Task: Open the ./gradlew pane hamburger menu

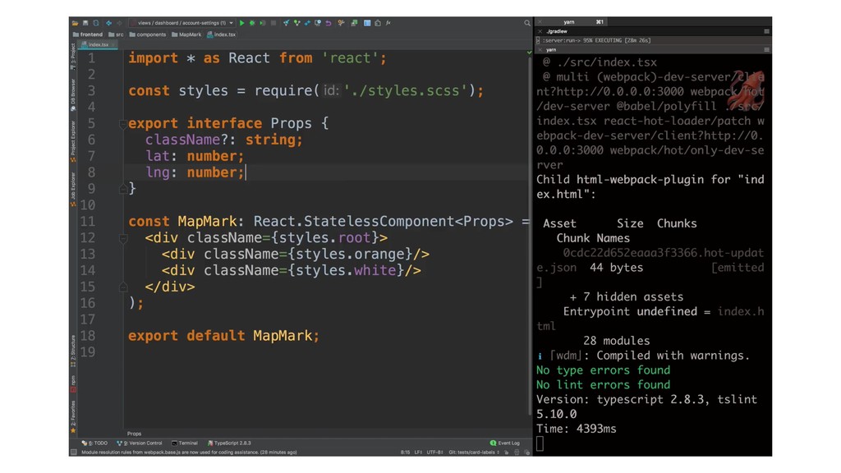Action: coord(766,32)
